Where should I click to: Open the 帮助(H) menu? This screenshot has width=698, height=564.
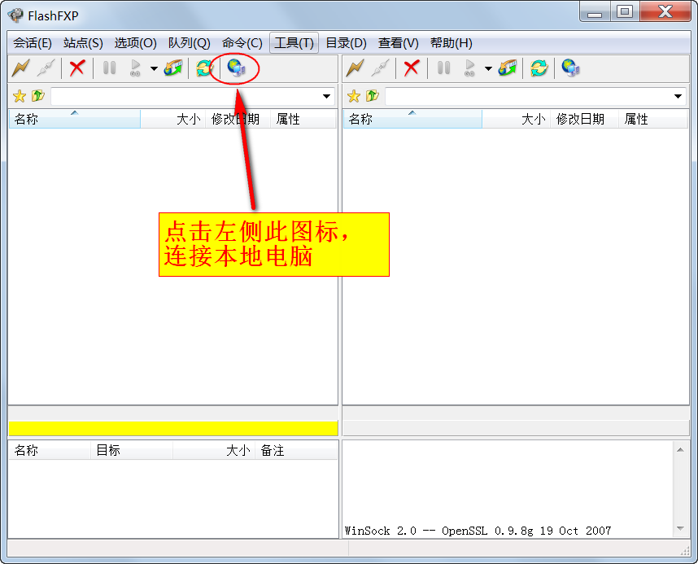[452, 43]
